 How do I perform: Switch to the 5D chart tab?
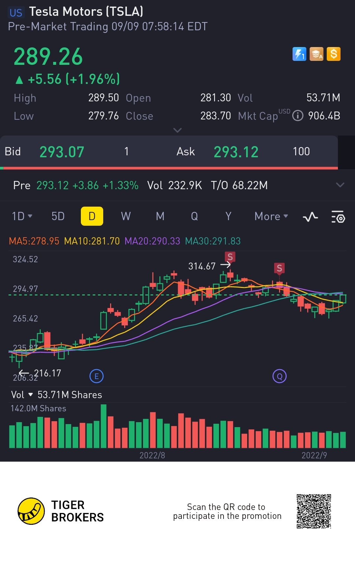tap(58, 216)
